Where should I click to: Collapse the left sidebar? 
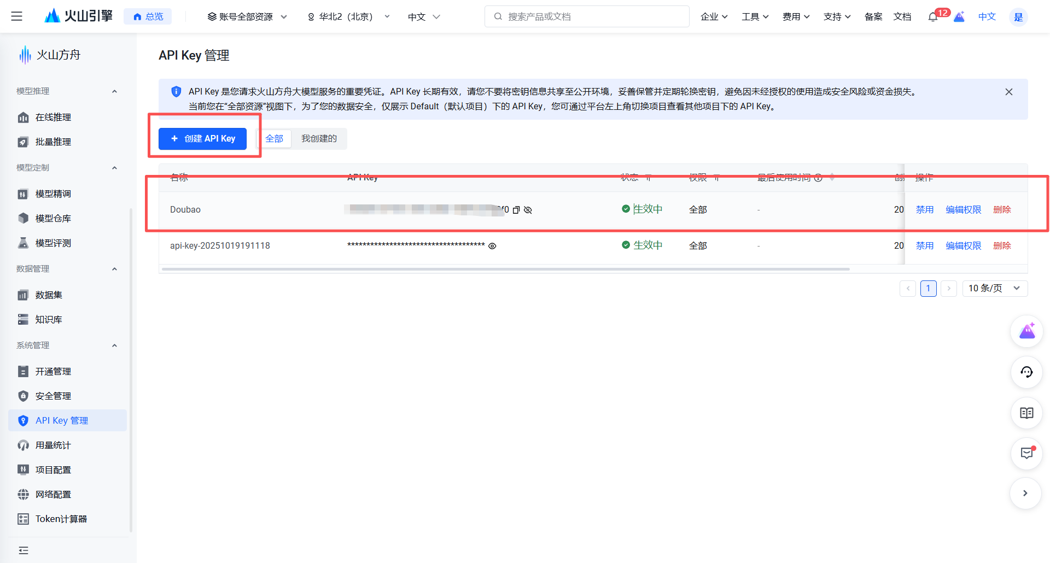23,550
